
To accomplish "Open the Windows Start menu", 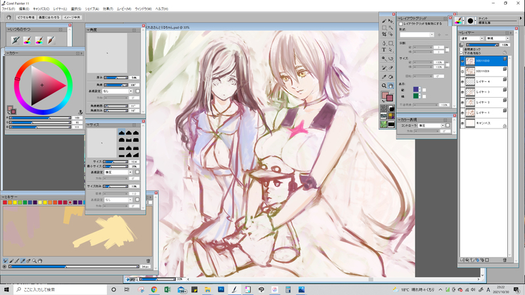I will click(7, 289).
